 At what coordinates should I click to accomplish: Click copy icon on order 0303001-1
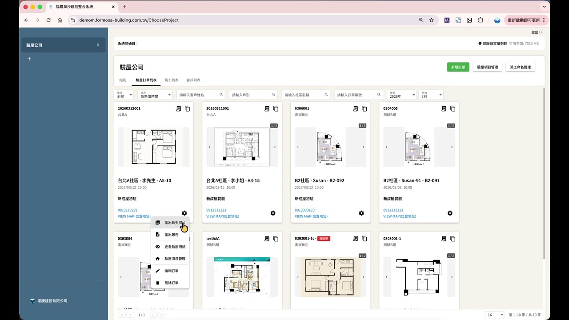click(453, 239)
